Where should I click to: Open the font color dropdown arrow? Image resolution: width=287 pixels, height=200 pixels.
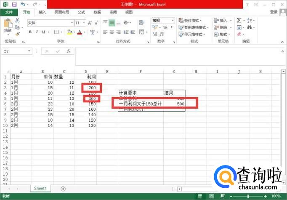(85, 32)
